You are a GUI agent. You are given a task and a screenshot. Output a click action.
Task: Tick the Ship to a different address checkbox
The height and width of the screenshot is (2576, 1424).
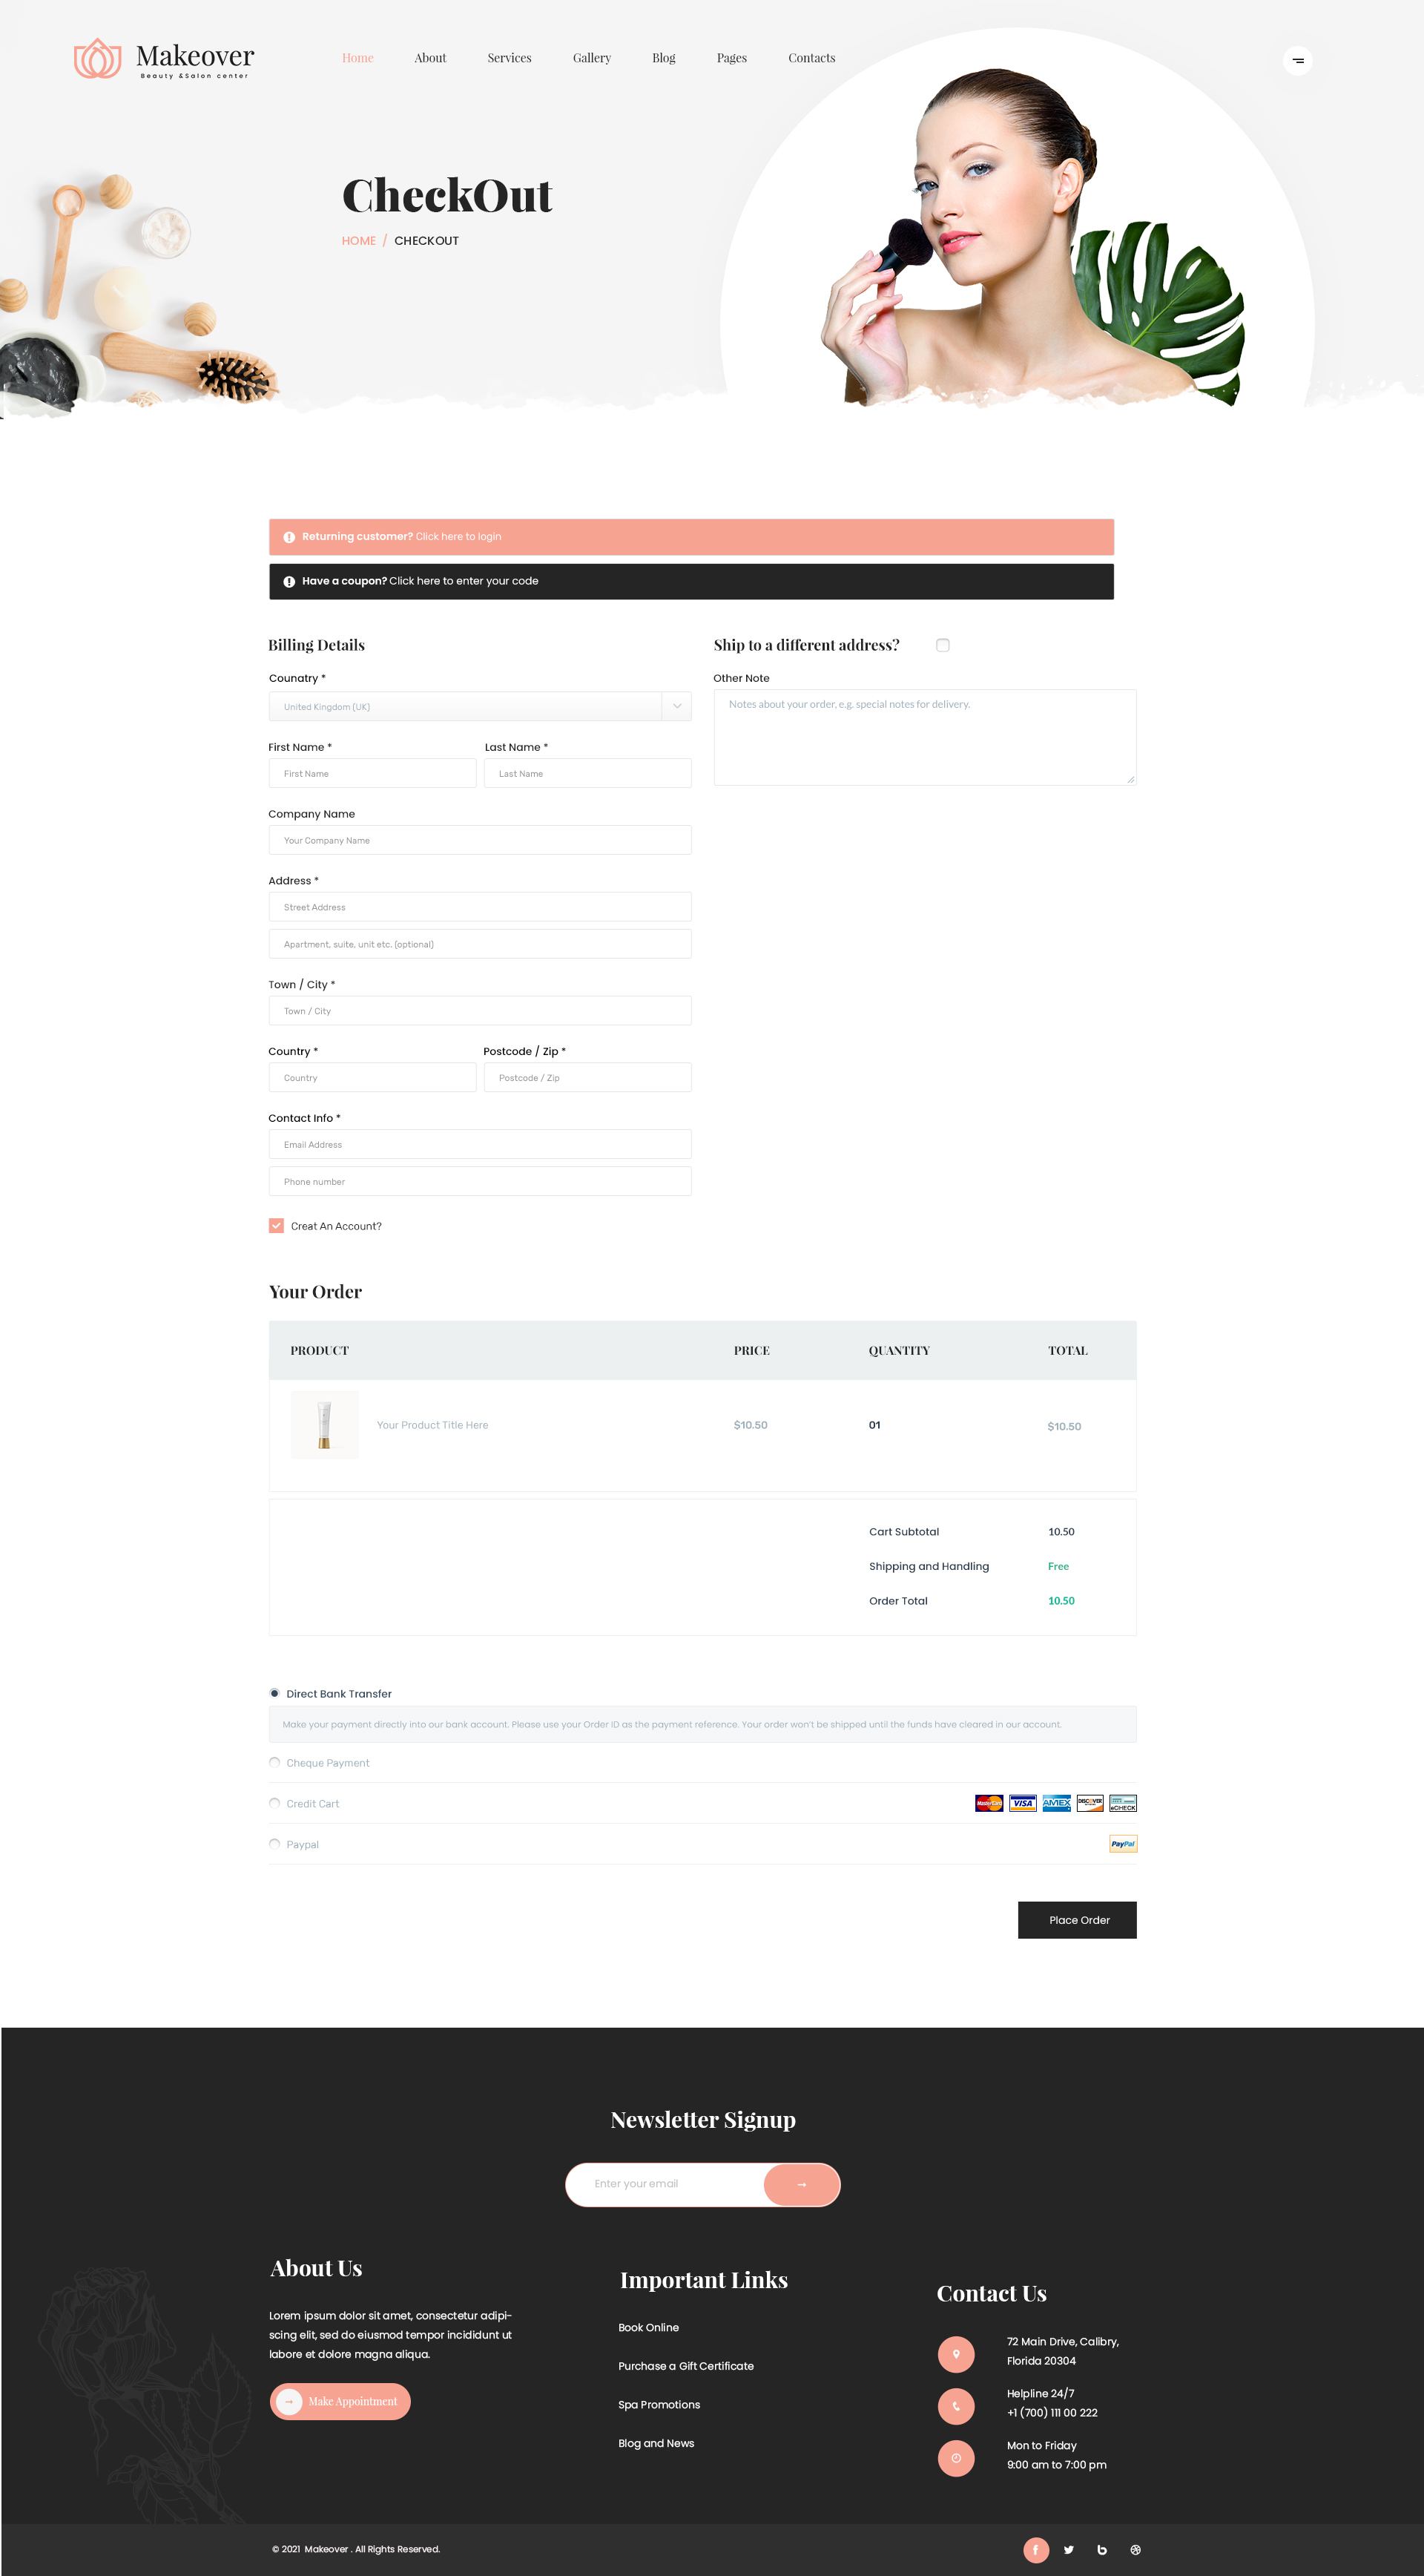943,645
